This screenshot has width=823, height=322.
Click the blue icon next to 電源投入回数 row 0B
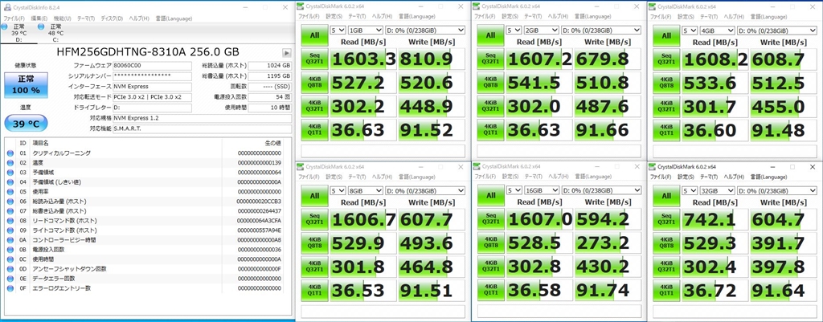coord(10,250)
